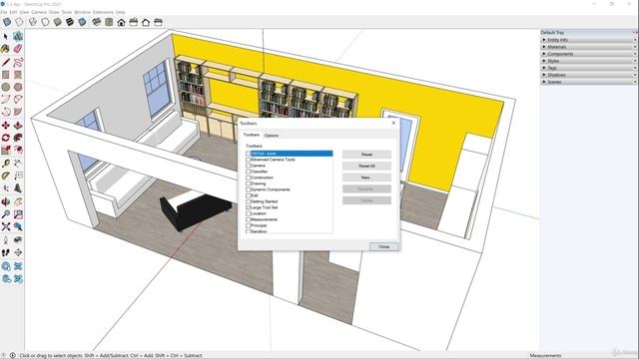
Task: Choose the Rotate tool
Action: click(x=6, y=138)
